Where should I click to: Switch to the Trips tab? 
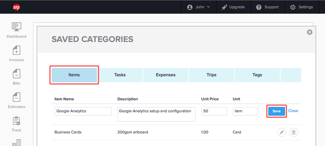tap(211, 75)
